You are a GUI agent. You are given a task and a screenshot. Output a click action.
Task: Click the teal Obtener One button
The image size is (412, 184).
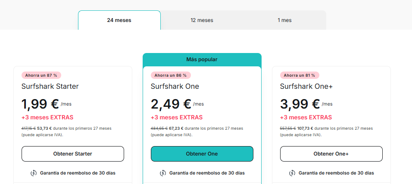point(202,154)
